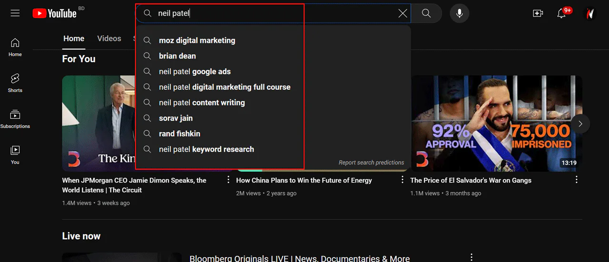Open Subscriptions in the sidebar
The width and height of the screenshot is (609, 262).
point(15,119)
